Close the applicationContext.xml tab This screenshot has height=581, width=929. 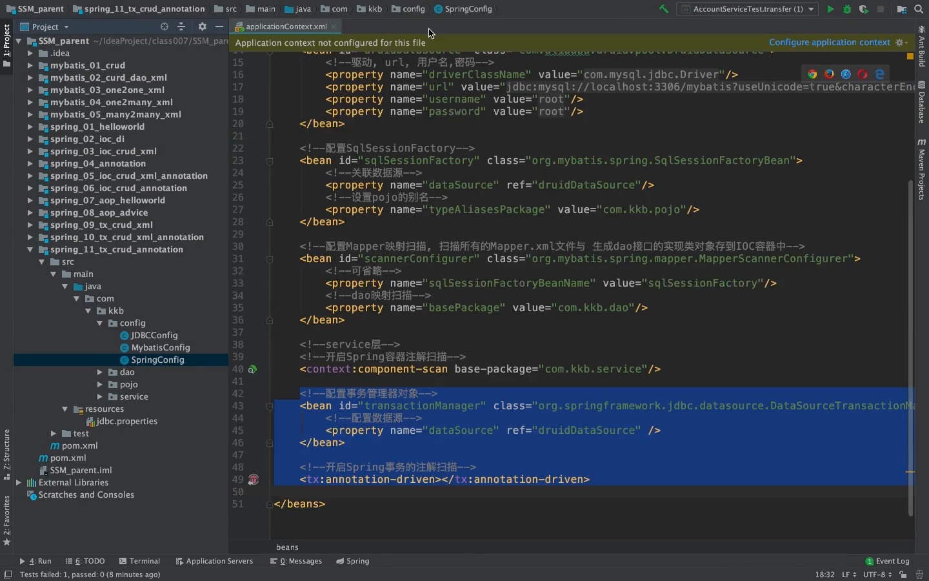(x=334, y=26)
